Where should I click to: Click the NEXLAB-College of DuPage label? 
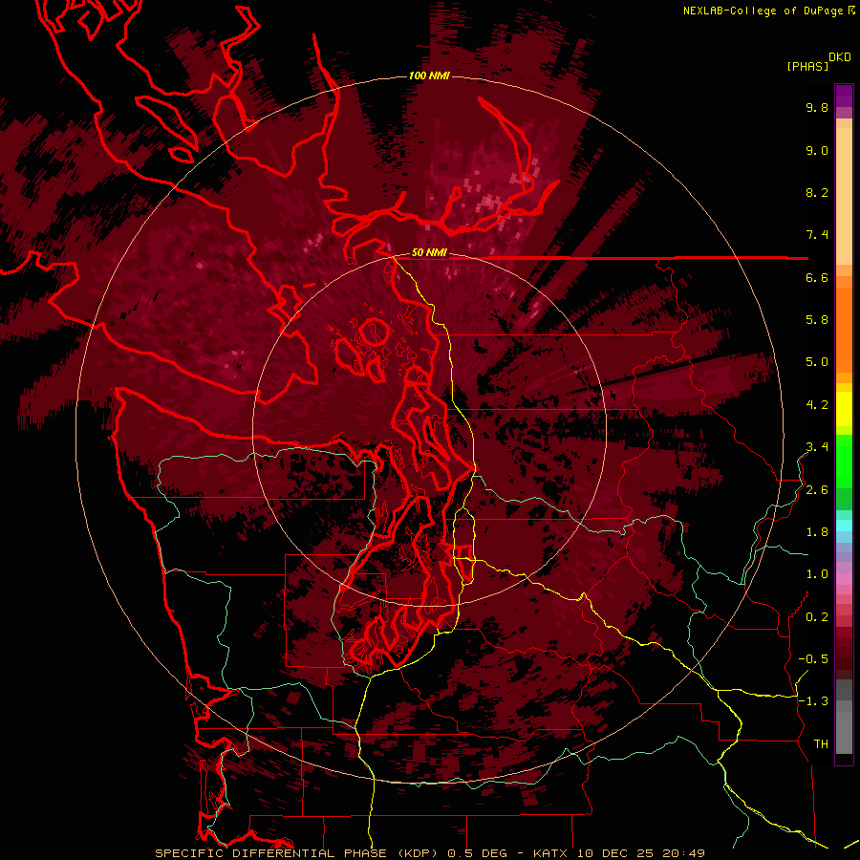coord(765,11)
